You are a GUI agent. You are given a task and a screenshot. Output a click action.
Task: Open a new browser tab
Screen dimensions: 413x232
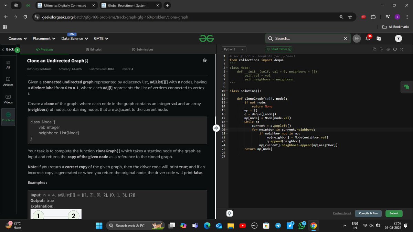tap(167, 5)
